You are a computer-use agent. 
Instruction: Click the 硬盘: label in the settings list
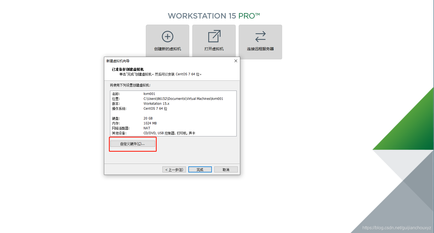click(116, 118)
